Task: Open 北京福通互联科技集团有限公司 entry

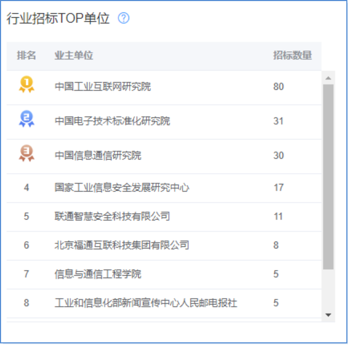Action: [x=122, y=245]
